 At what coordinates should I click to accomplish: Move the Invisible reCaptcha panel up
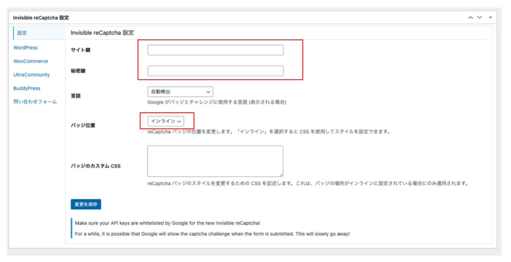click(470, 17)
